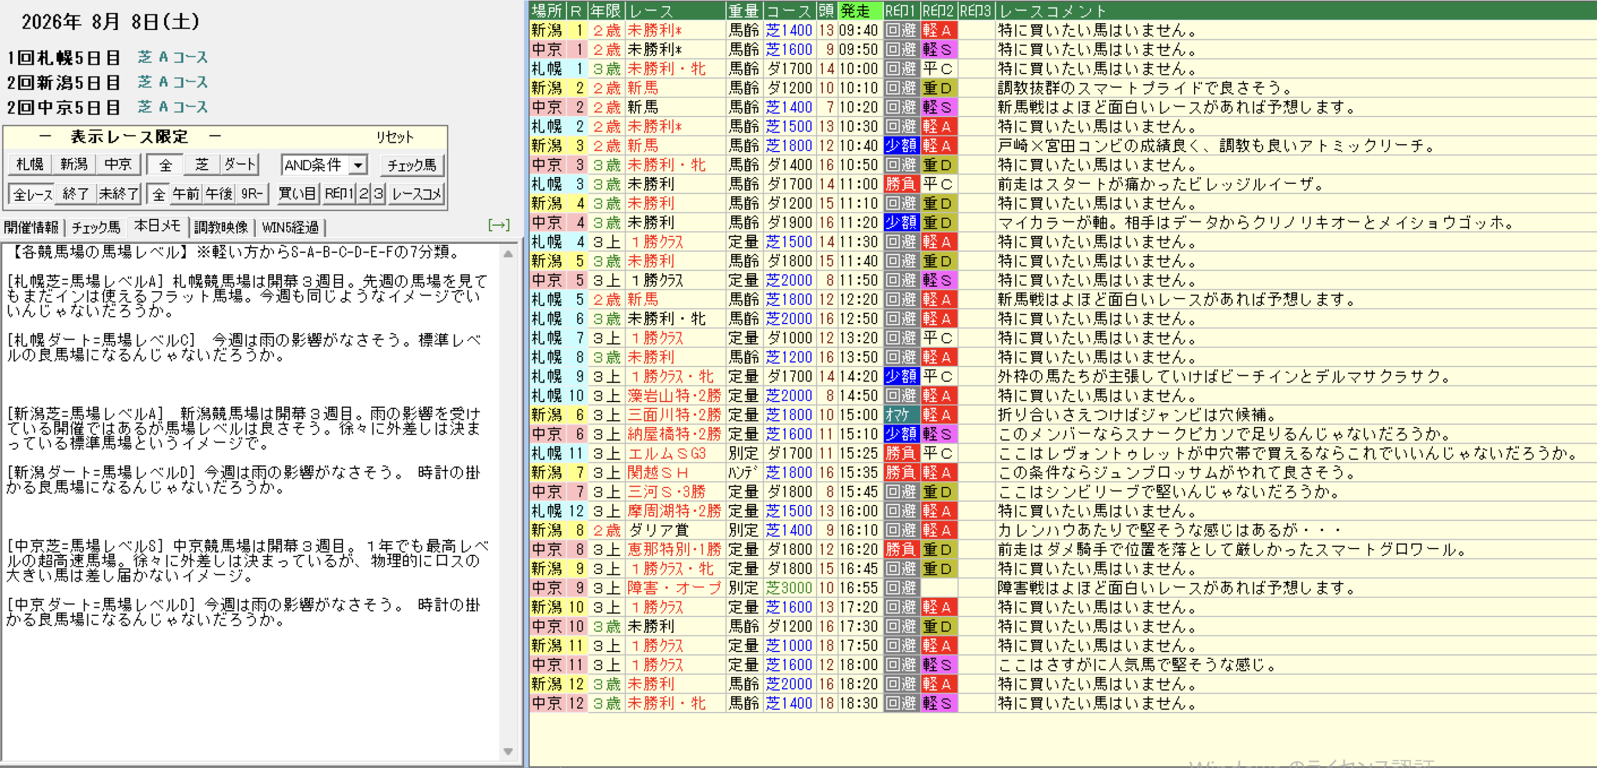This screenshot has height=768, width=1597.
Task: Toggle the 新潟 venue filter
Action: click(x=74, y=165)
